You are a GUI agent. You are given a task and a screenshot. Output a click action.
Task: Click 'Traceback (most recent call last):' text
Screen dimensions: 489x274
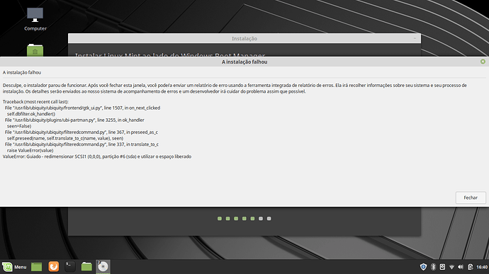[x=35, y=102]
